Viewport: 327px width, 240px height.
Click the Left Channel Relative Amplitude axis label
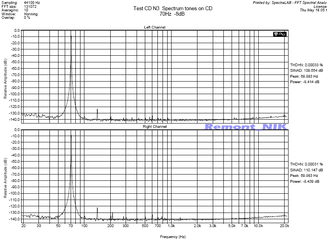[x=5, y=79]
